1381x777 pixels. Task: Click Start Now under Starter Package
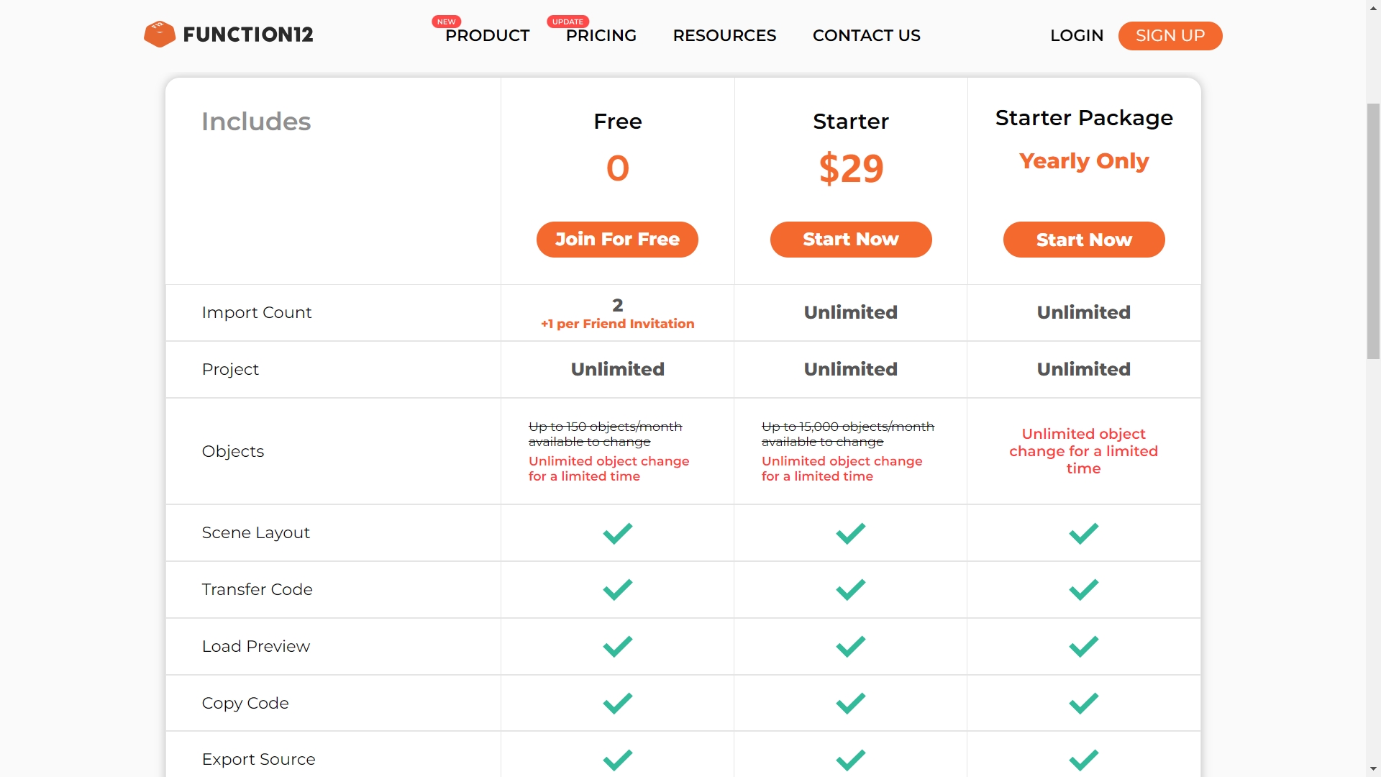(1084, 240)
